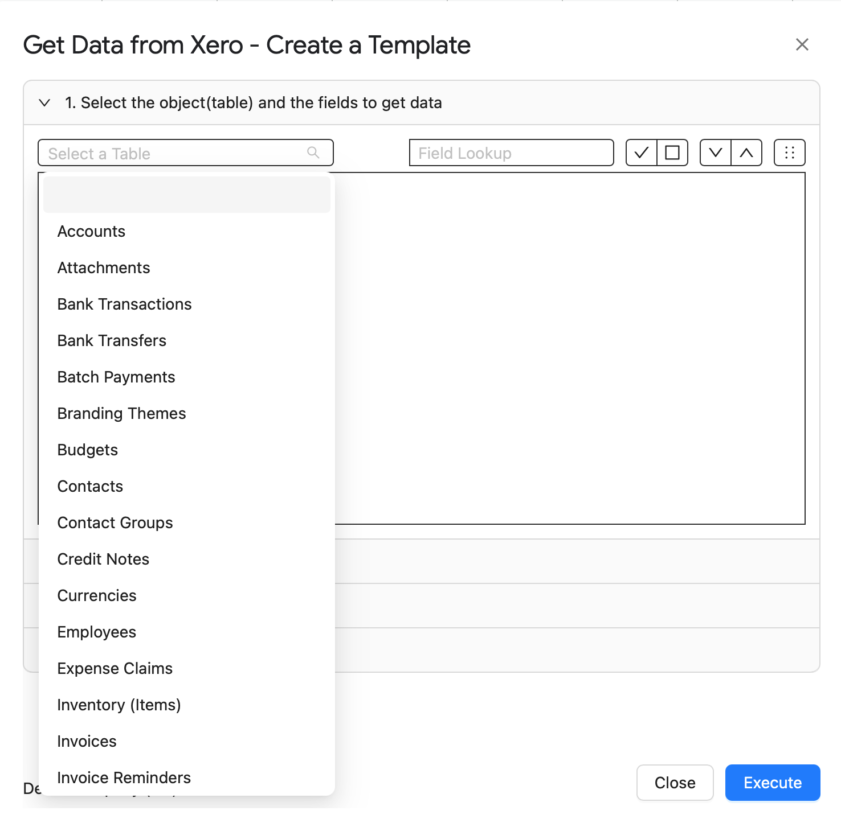This screenshot has height=831, width=841.
Task: Click section 1 header title text
Action: coord(254,102)
